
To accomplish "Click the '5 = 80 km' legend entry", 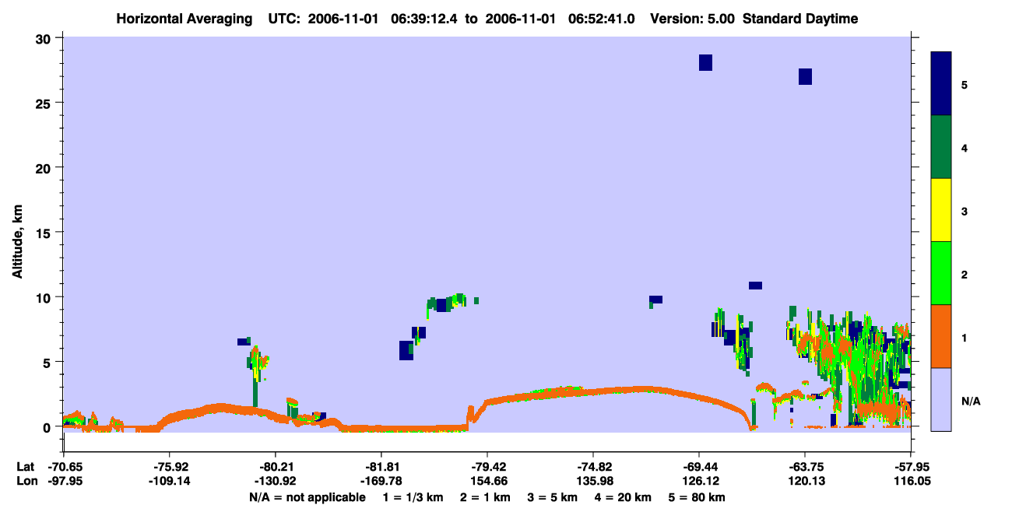I will [698, 497].
